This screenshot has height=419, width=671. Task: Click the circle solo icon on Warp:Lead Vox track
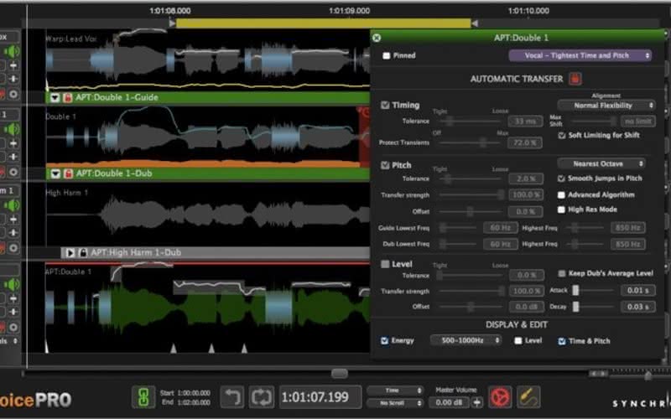point(13,94)
